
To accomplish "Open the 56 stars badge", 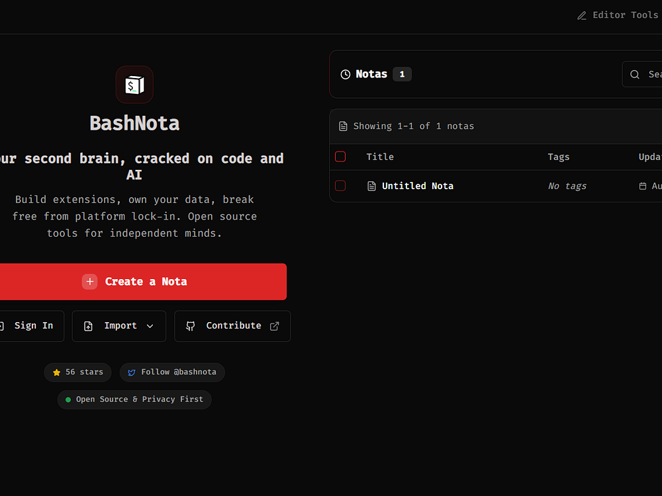I will 77,372.
